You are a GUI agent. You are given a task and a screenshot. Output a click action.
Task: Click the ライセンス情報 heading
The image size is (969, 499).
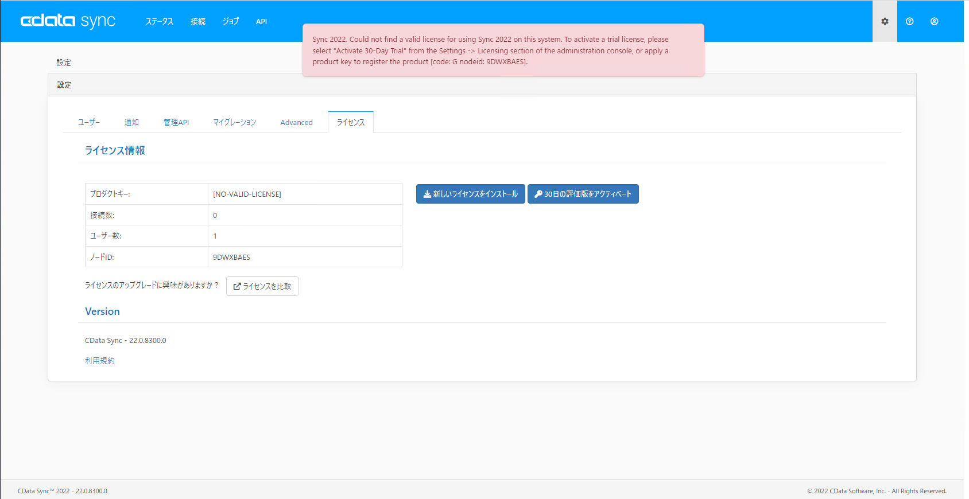coord(115,150)
